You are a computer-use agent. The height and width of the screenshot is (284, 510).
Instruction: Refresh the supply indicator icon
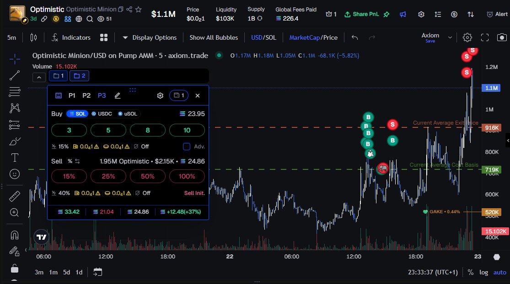(x=259, y=19)
